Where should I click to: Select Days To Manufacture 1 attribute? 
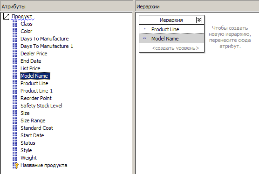(x=47, y=46)
